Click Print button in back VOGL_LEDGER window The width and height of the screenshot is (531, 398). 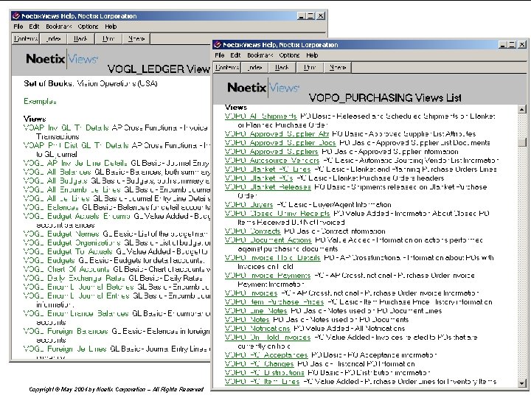108,39
